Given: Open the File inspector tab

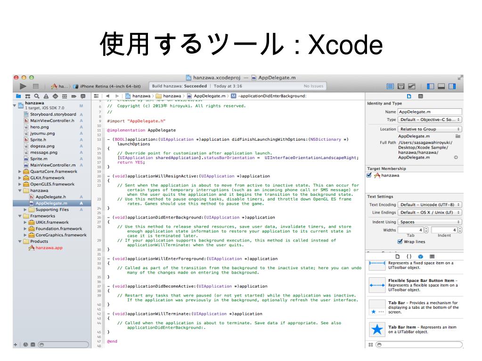Looking at the screenshot, I should pos(409,96).
